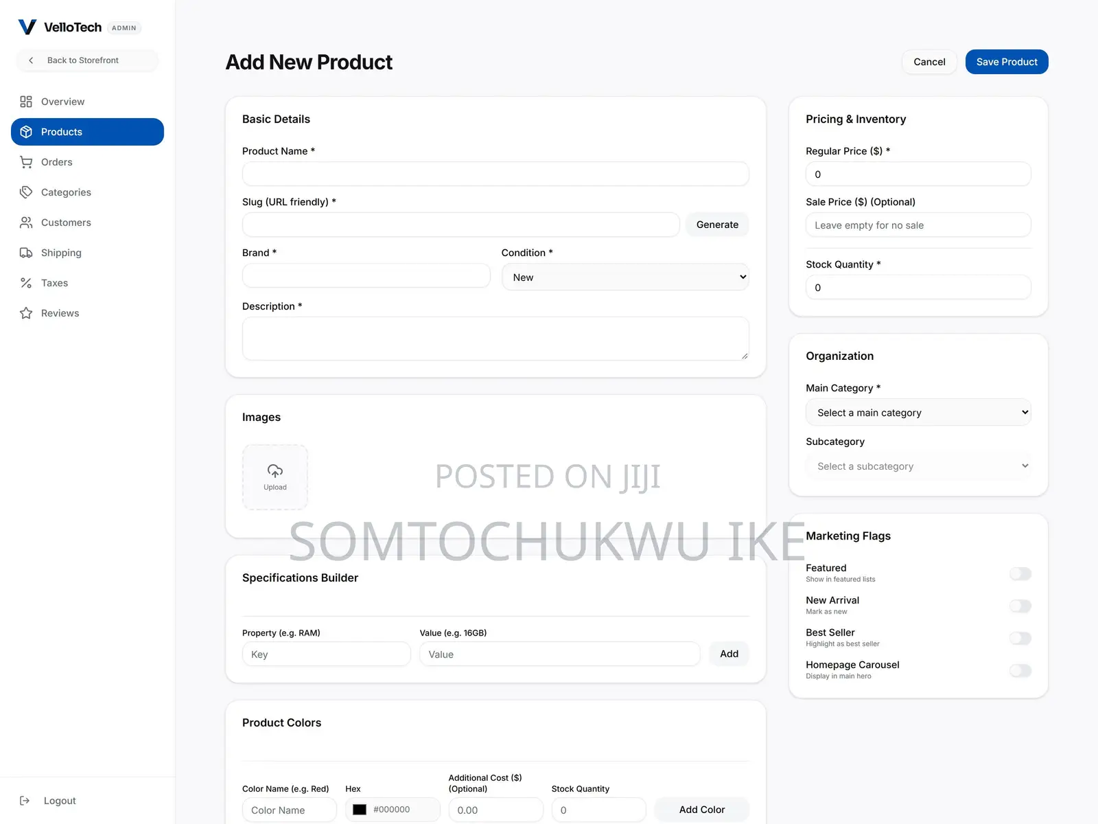Click the VelloTech logo icon

click(x=27, y=27)
